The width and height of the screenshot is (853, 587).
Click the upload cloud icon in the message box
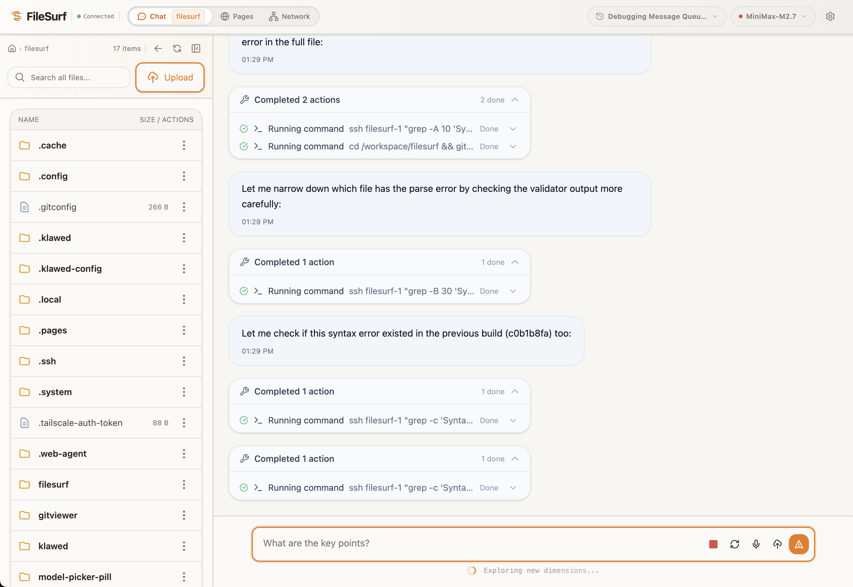tap(777, 544)
